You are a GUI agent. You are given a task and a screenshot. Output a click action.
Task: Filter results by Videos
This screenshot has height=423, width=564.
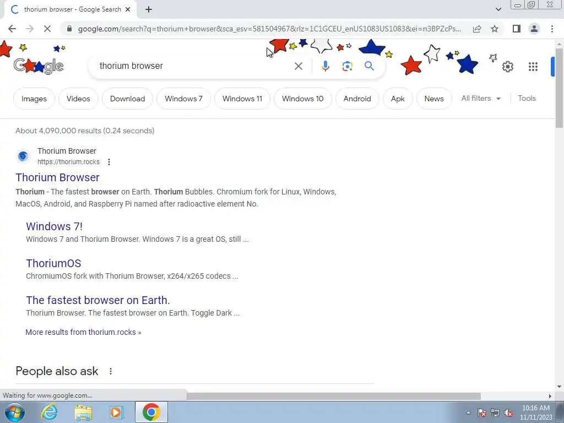[78, 99]
